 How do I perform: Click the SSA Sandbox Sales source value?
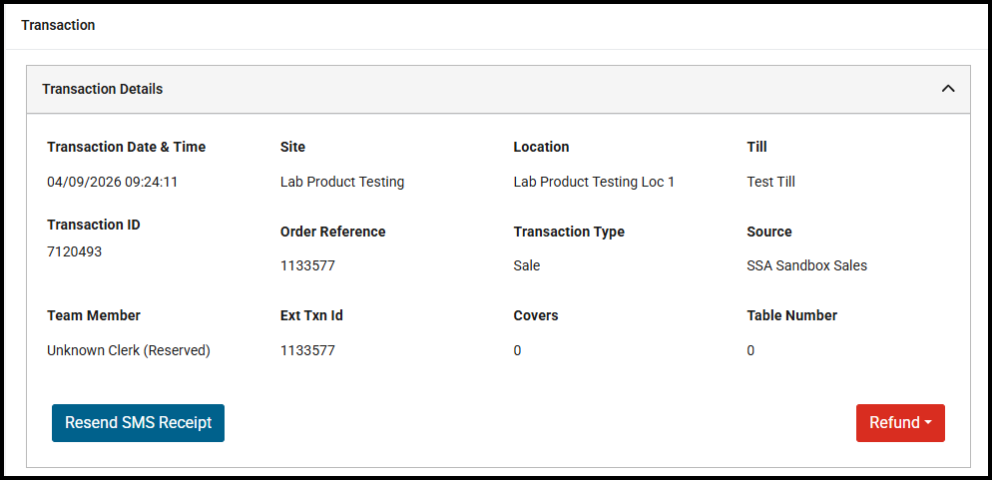[806, 266]
